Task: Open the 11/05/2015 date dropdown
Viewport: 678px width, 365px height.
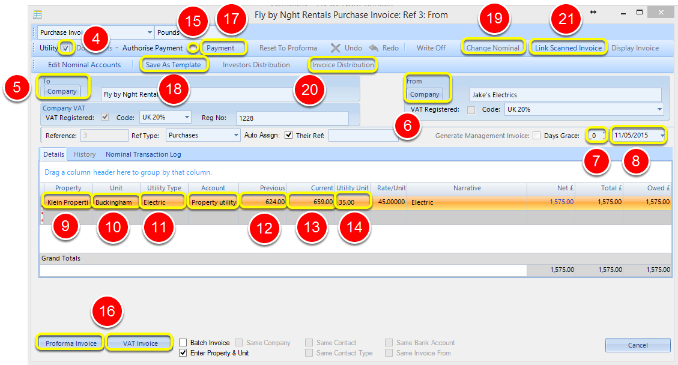Action: [662, 135]
